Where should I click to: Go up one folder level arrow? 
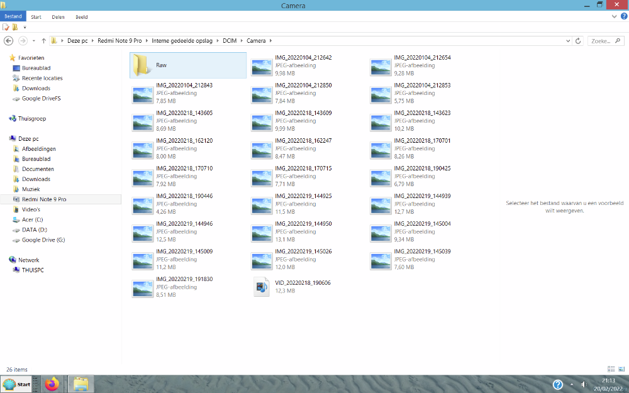click(43, 40)
